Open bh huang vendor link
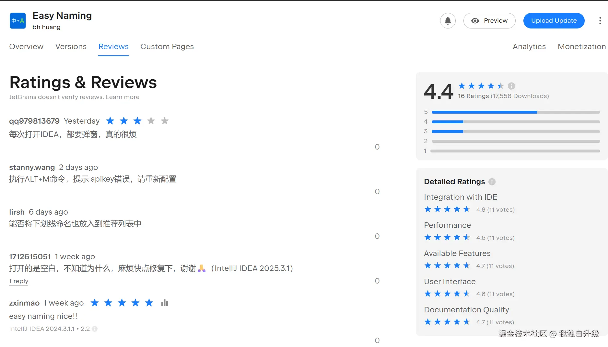608x347 pixels. [46, 27]
